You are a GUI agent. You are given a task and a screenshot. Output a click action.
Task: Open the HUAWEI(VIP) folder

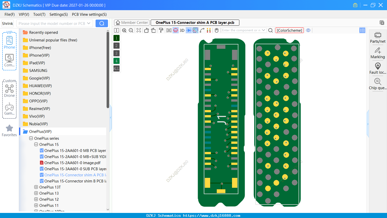tap(40, 86)
